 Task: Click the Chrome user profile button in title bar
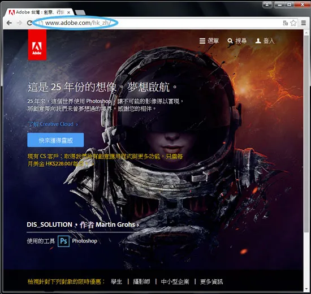point(267,5)
